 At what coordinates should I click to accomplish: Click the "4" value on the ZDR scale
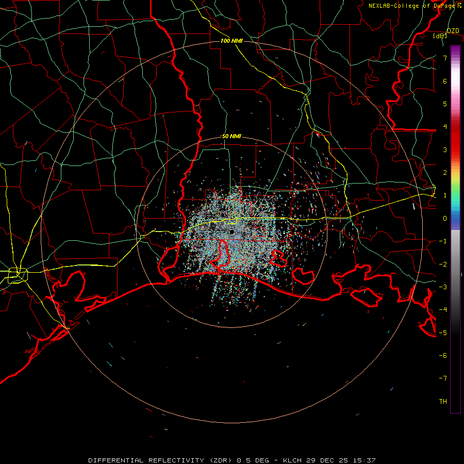pyautogui.click(x=445, y=127)
